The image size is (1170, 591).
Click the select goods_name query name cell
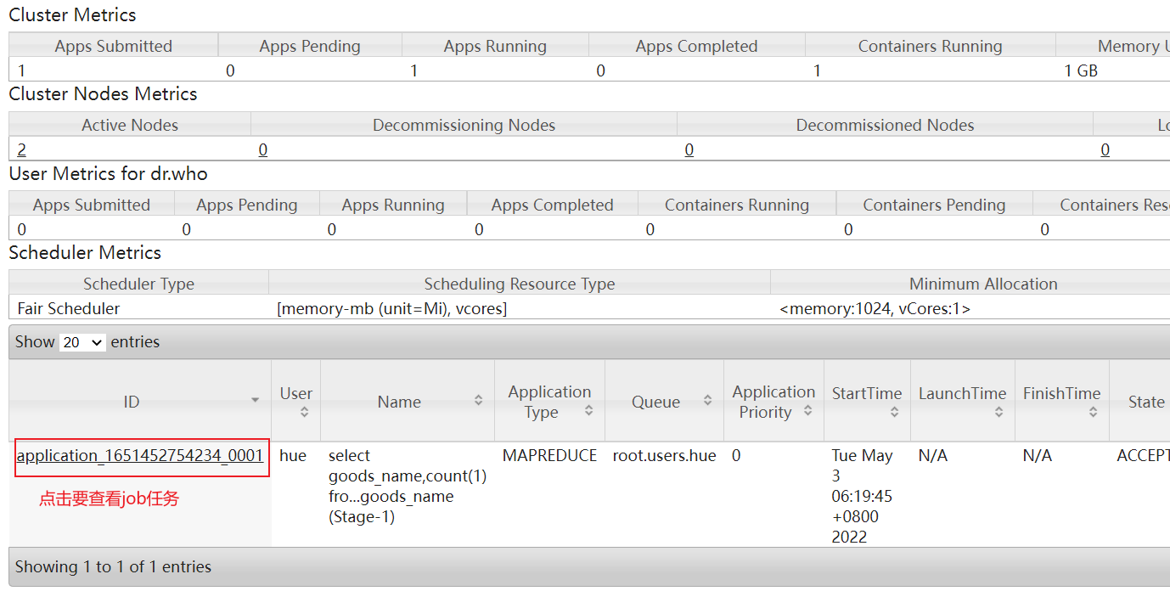[x=408, y=486]
